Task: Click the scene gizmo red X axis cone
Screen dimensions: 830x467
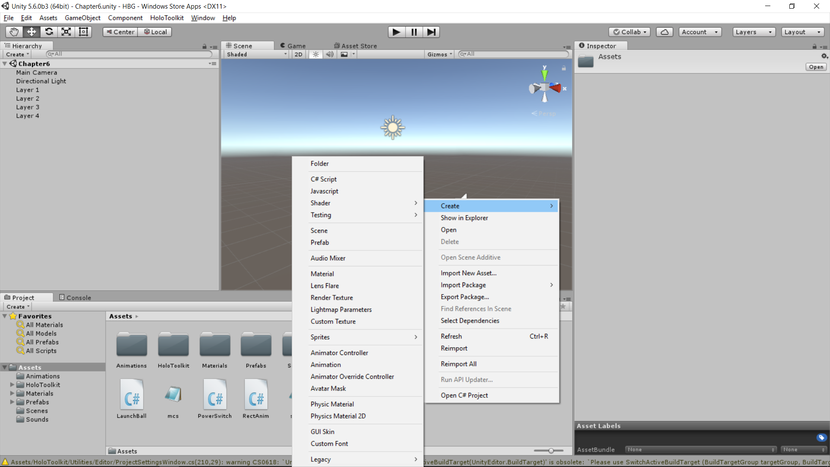Action: [x=555, y=88]
